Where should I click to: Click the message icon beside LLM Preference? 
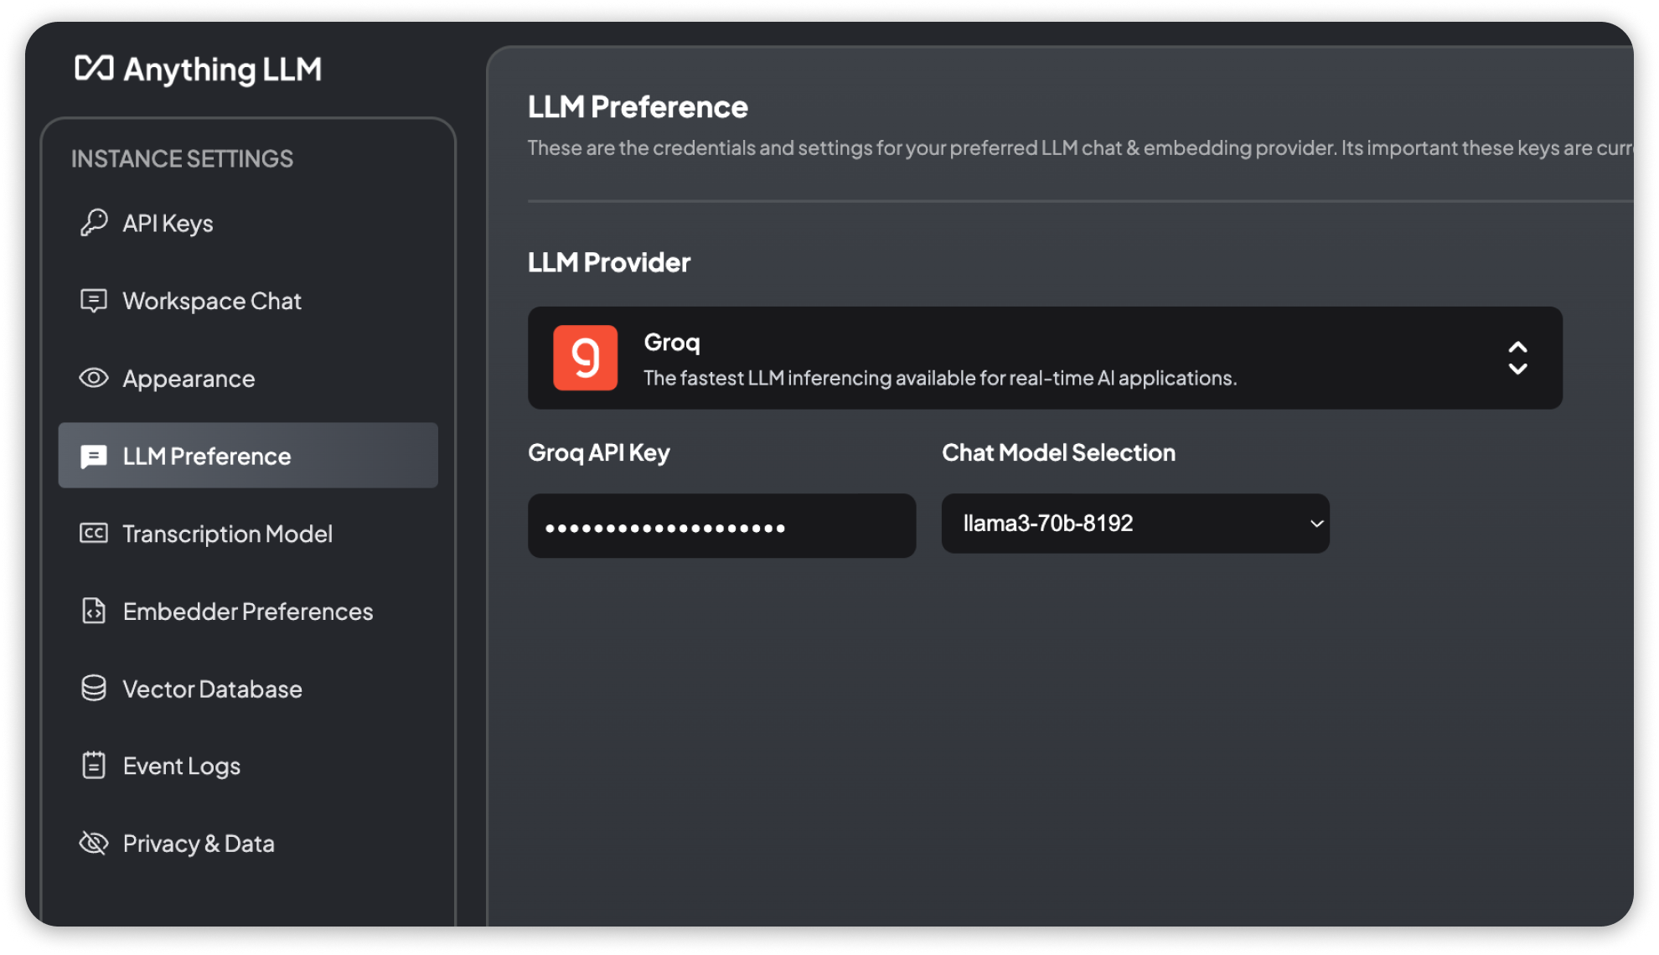coord(94,456)
